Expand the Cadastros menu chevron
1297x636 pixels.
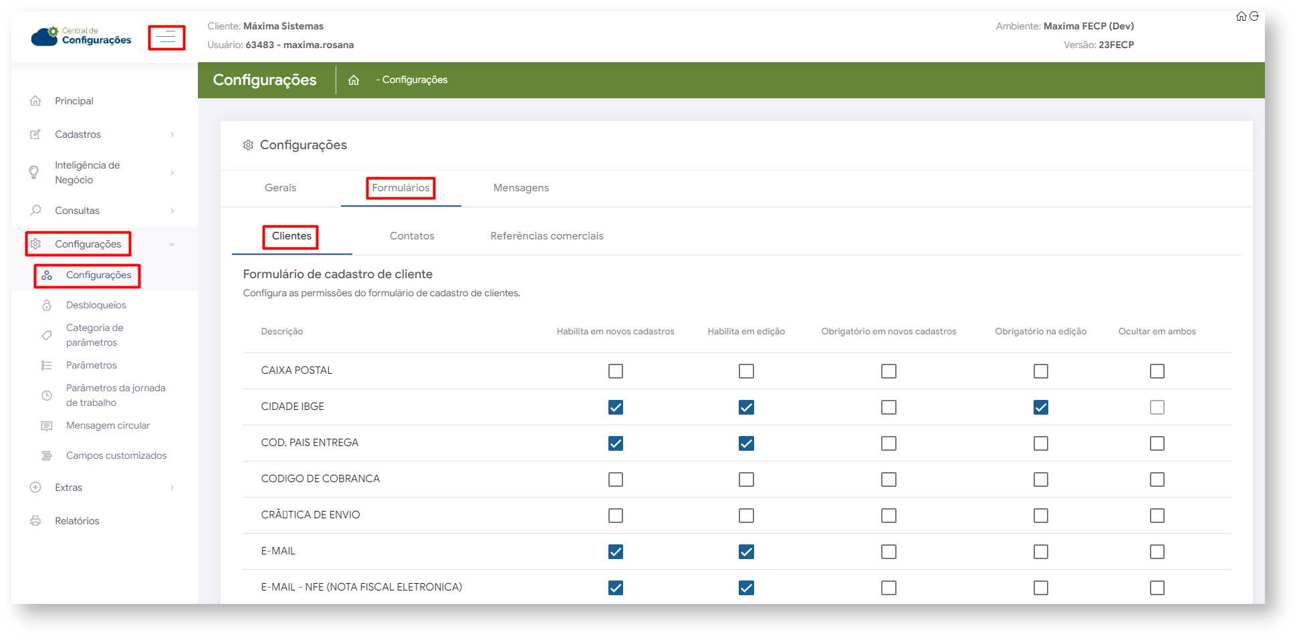(x=172, y=135)
